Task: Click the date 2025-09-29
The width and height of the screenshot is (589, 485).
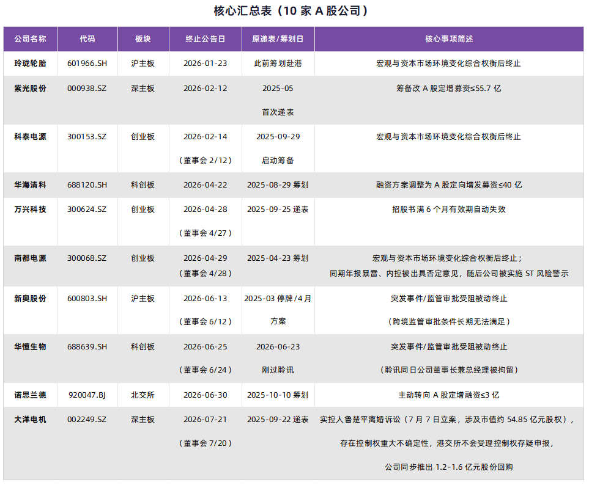Action: tap(278, 137)
